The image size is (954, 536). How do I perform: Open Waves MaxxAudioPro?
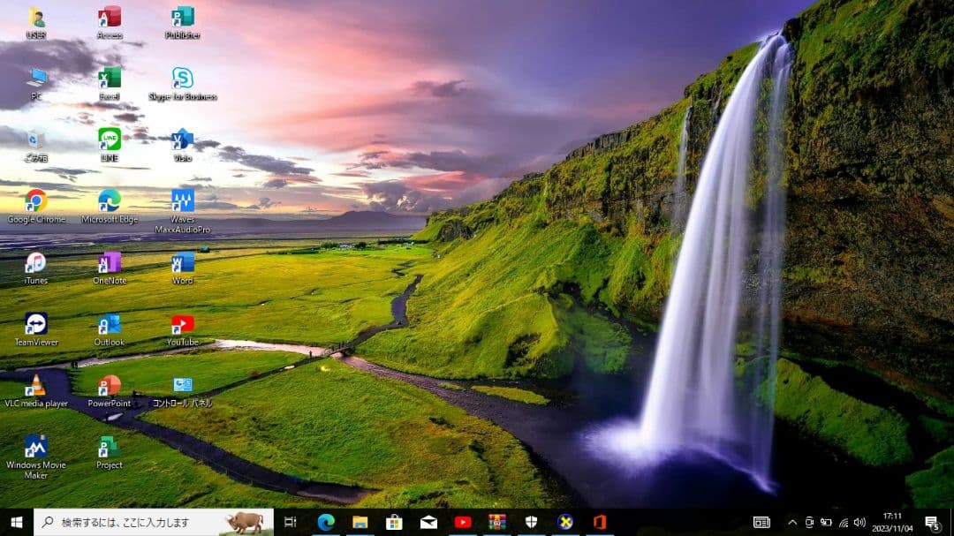tap(182, 199)
